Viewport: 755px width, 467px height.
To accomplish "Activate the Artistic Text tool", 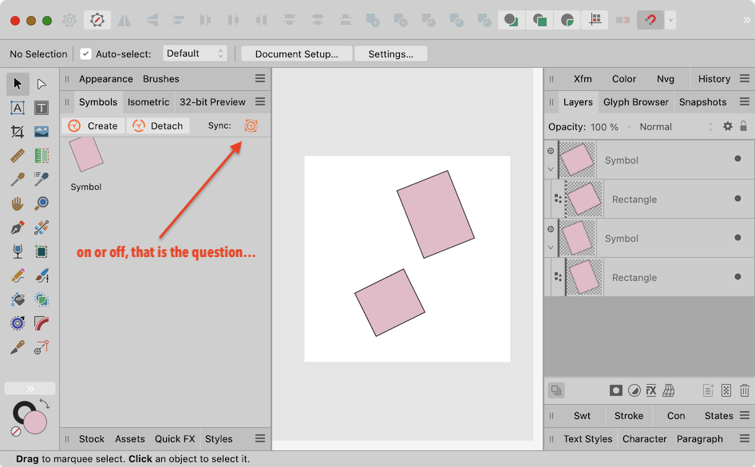I will click(18, 108).
